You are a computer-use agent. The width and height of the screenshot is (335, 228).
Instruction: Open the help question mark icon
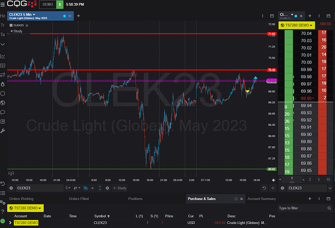tap(3, 212)
